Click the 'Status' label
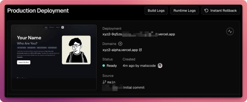Image resolution: width=247 pixels, height=102 pixels. click(x=107, y=59)
